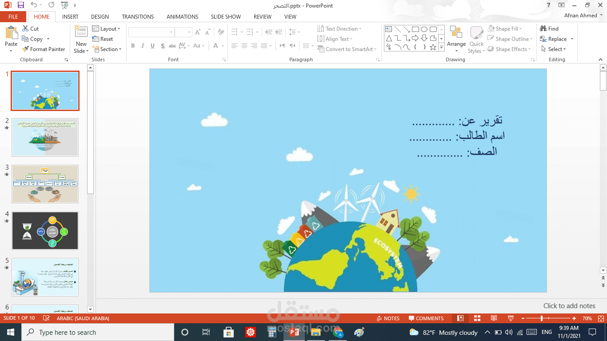This screenshot has width=607, height=341.
Task: Toggle the Comments pane
Action: pyautogui.click(x=426, y=318)
